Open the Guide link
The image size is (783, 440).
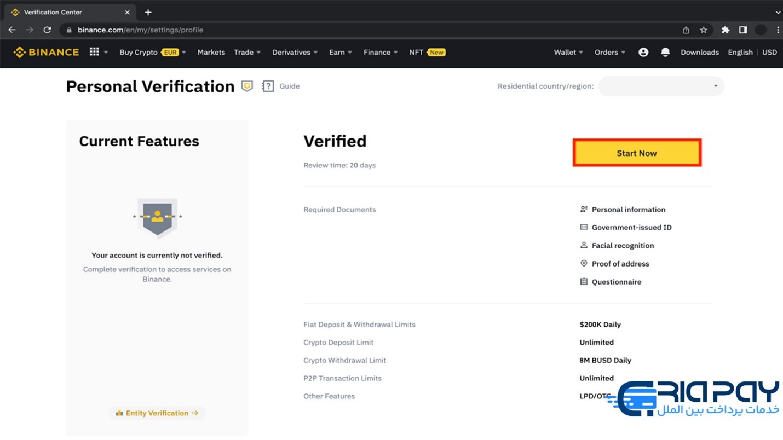tap(289, 86)
